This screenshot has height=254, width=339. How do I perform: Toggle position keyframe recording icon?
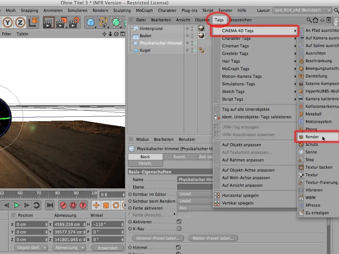click(x=96, y=205)
